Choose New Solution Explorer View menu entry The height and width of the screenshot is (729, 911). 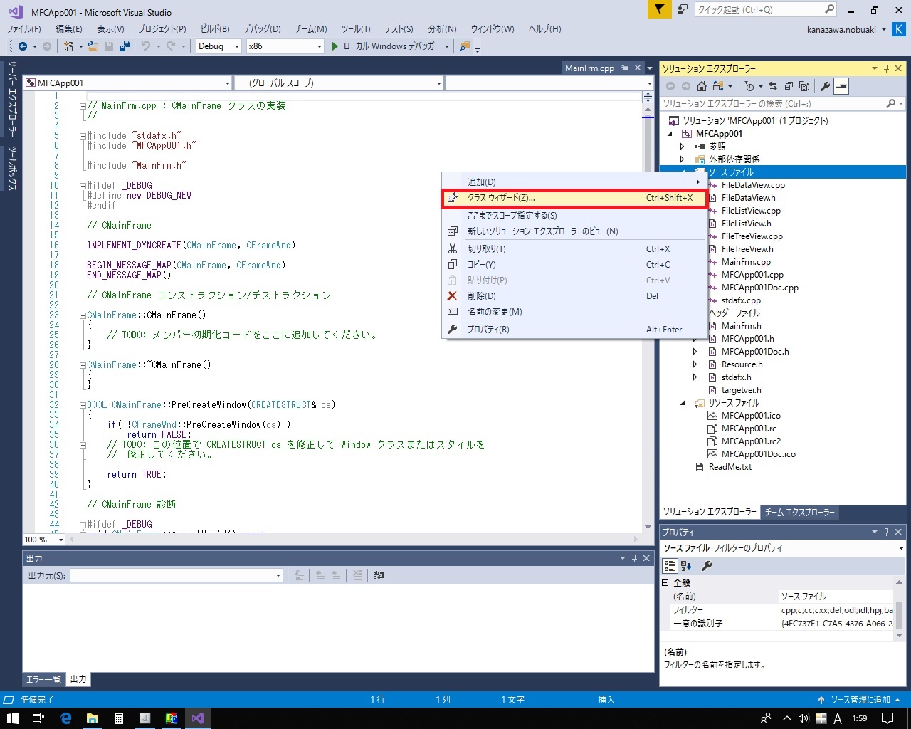(x=574, y=231)
